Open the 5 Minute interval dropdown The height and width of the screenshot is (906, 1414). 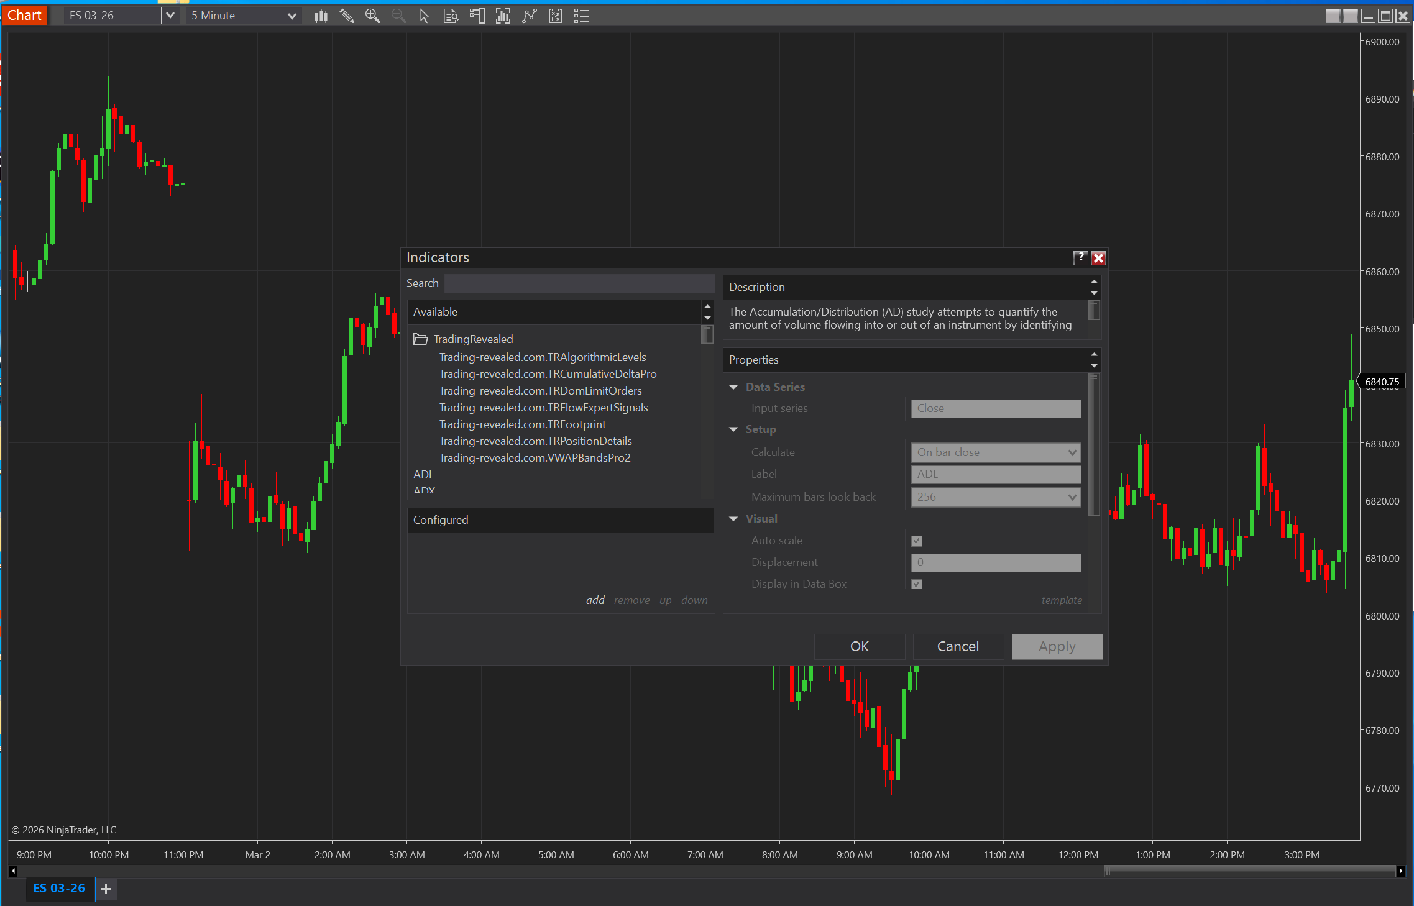244,16
